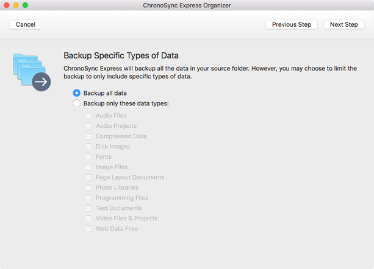The width and height of the screenshot is (374, 269).
Task: Tick Page Layout Documents checkbox
Action: tap(88, 178)
